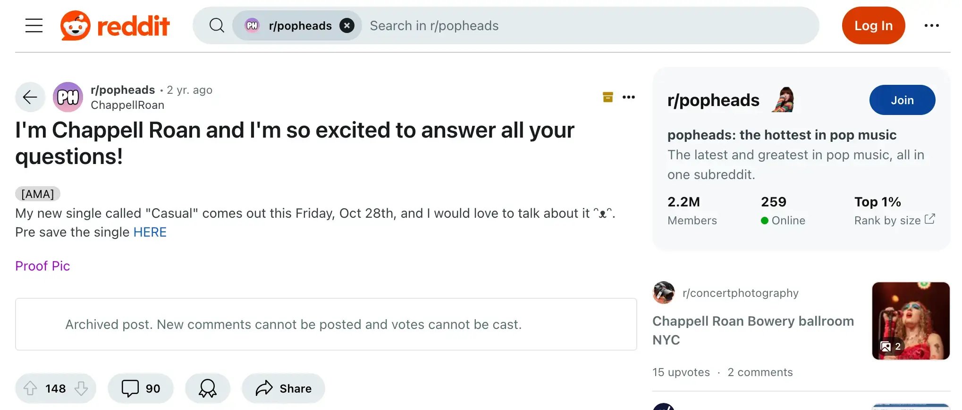The height and width of the screenshot is (410, 962).
Task: Open the hamburger navigation menu
Action: click(34, 25)
